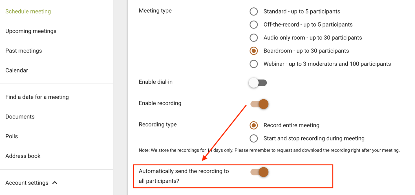415x195 pixels.
Task: Select Off-the-record meeting type
Action: click(254, 25)
